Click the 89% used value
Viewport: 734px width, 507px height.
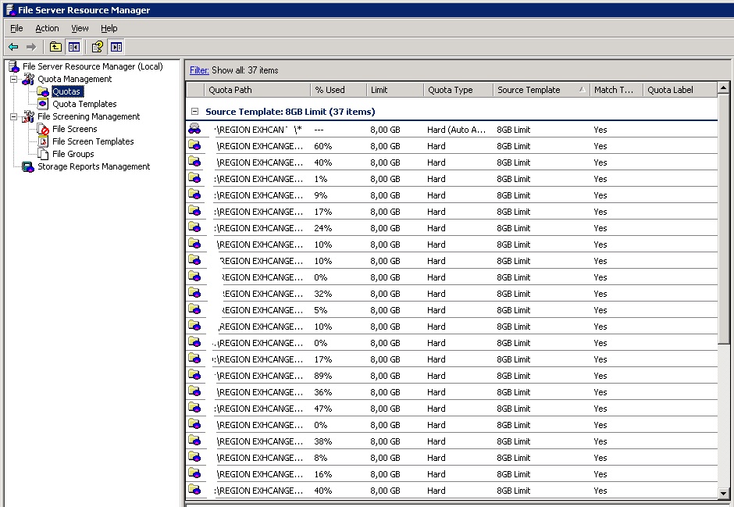(x=323, y=376)
